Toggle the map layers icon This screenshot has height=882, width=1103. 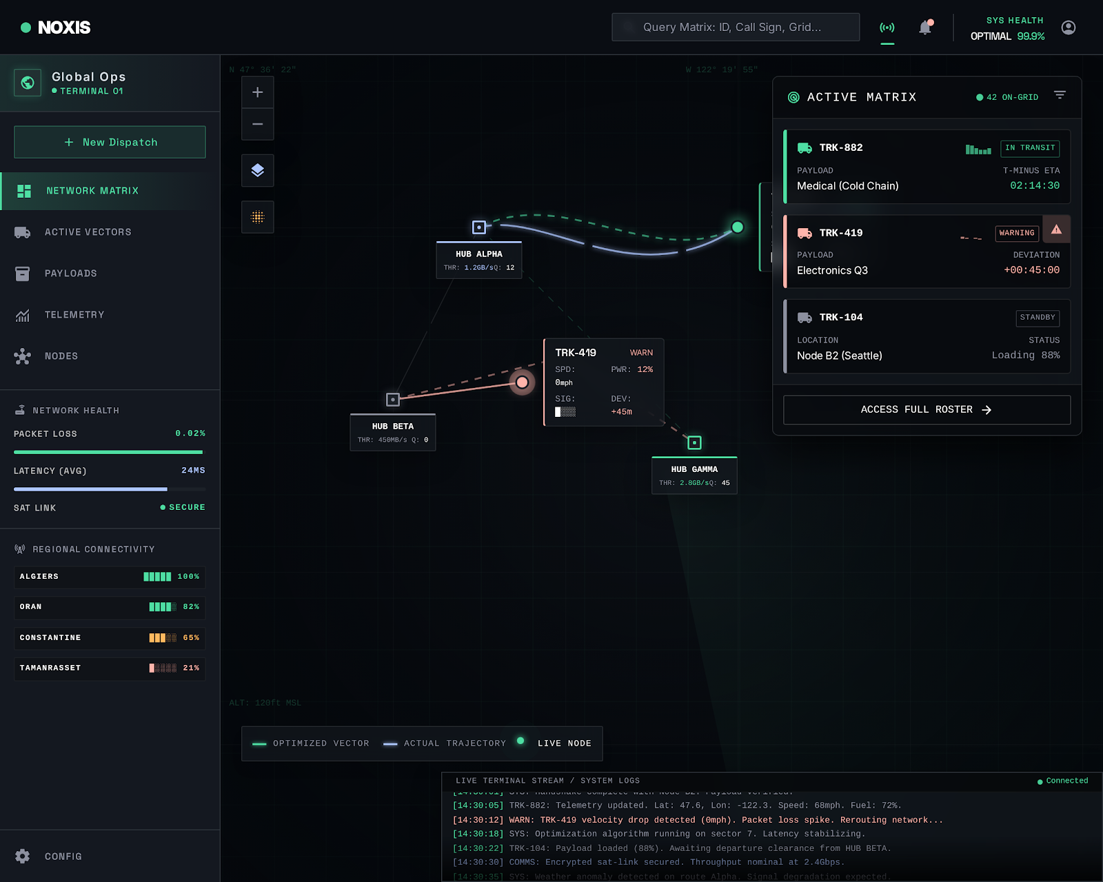(257, 170)
